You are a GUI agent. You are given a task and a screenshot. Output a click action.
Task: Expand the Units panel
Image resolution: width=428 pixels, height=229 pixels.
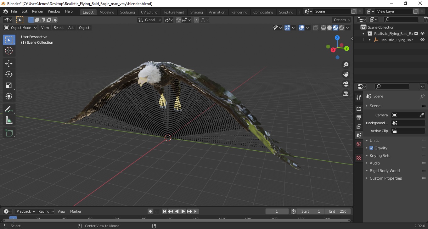click(374, 140)
